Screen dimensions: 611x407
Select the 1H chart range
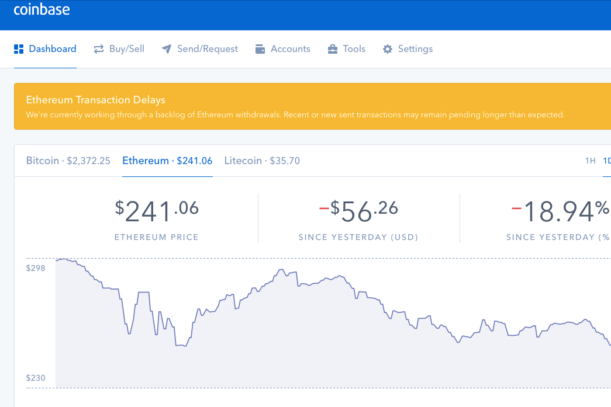[591, 161]
